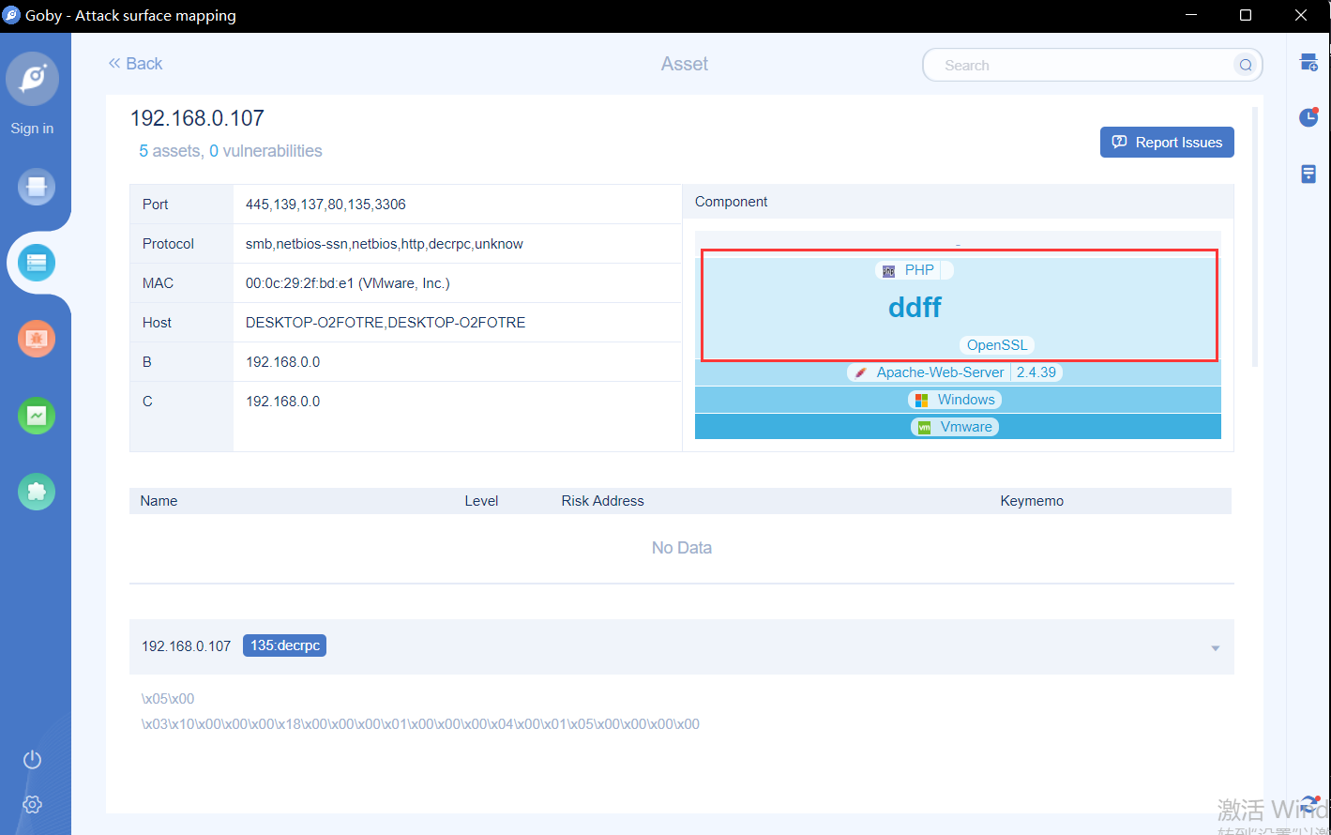Go Back to the previous page
This screenshot has height=835, width=1331.
point(135,64)
